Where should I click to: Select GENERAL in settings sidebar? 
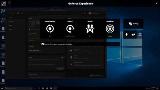point(11,17)
